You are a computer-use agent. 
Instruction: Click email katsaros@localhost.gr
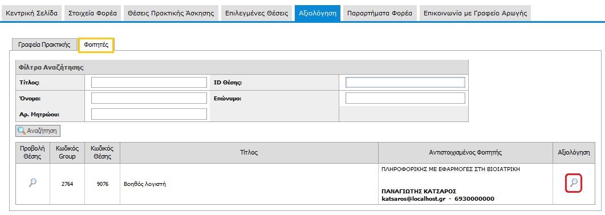[x=413, y=199]
